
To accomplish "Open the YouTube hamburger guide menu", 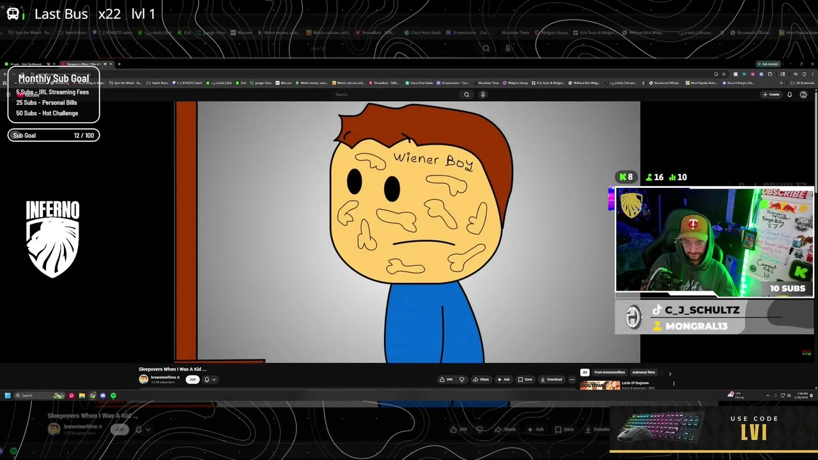I will click(x=8, y=95).
